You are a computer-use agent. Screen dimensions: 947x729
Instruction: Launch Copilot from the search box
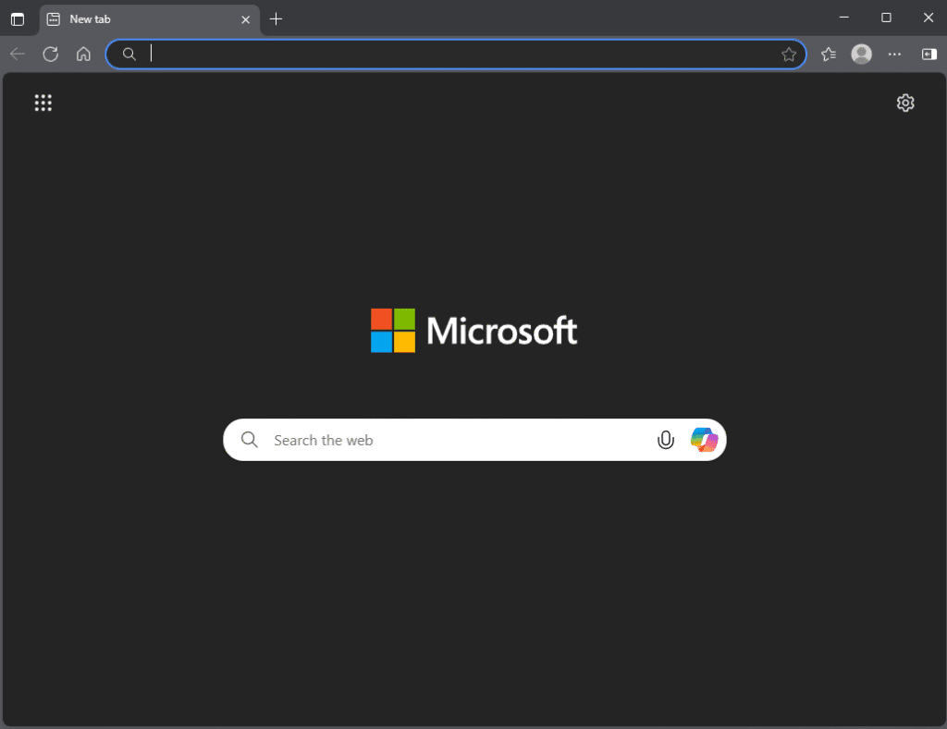[704, 440]
